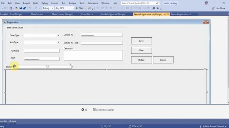The width and height of the screenshot is (229, 128).
Task: Click the tab order toolbar icon
Action: pyautogui.click(x=154, y=8)
